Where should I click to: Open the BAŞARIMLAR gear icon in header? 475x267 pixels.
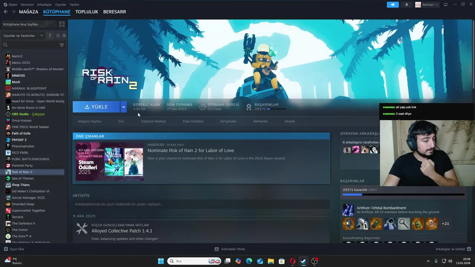tap(249, 107)
